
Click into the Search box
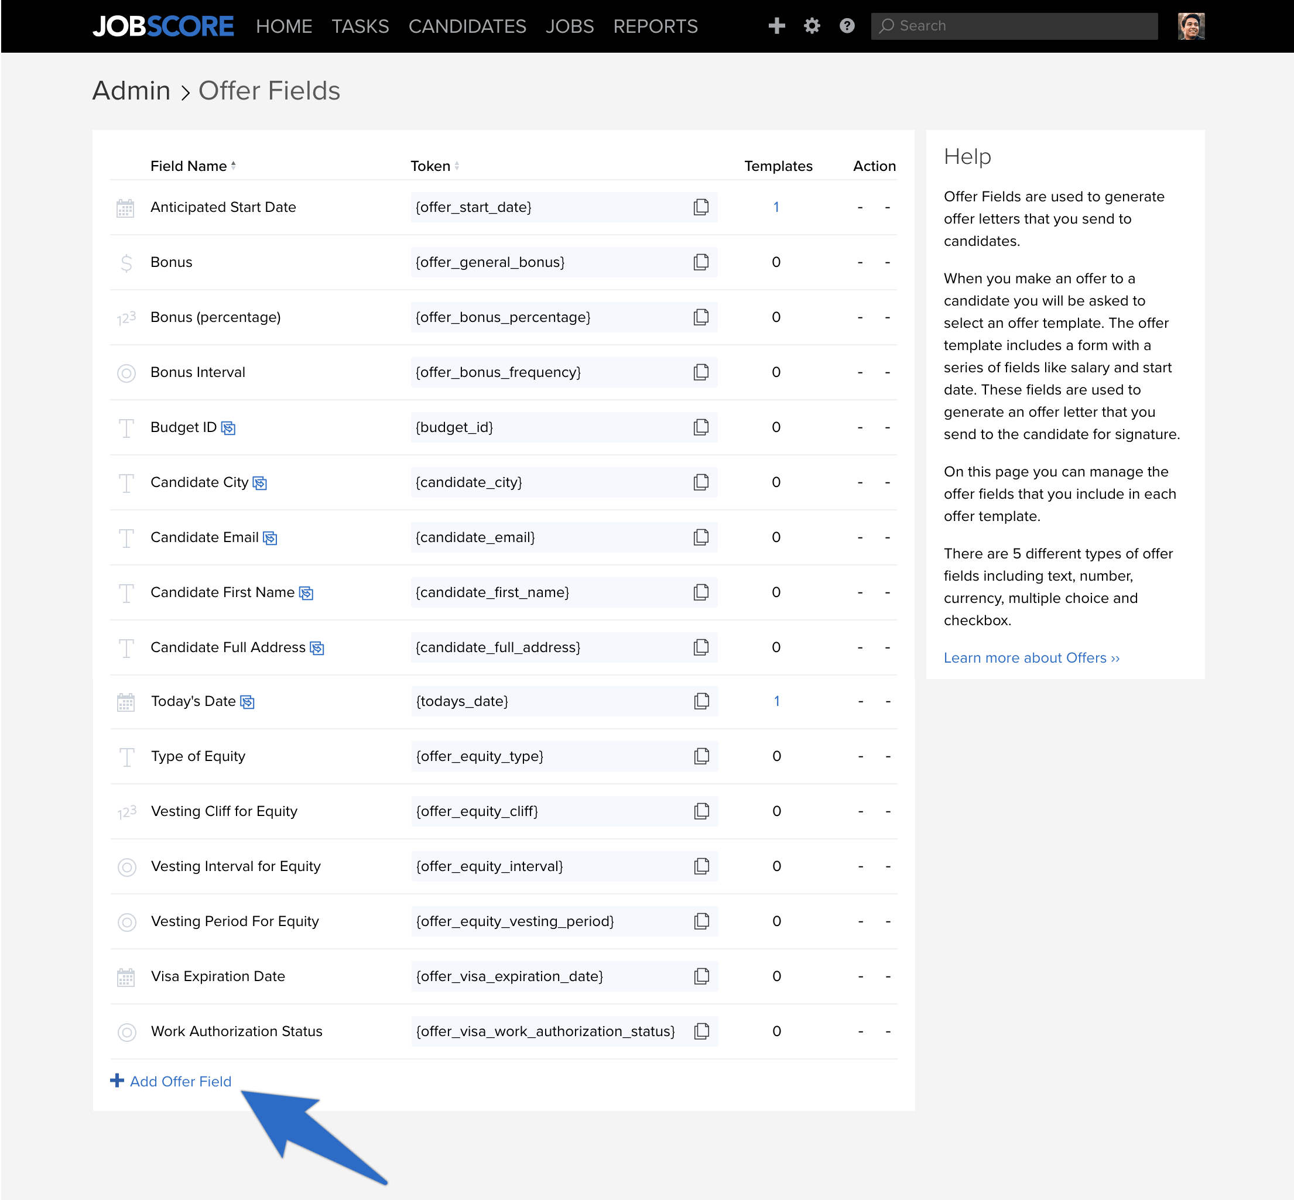[1014, 26]
